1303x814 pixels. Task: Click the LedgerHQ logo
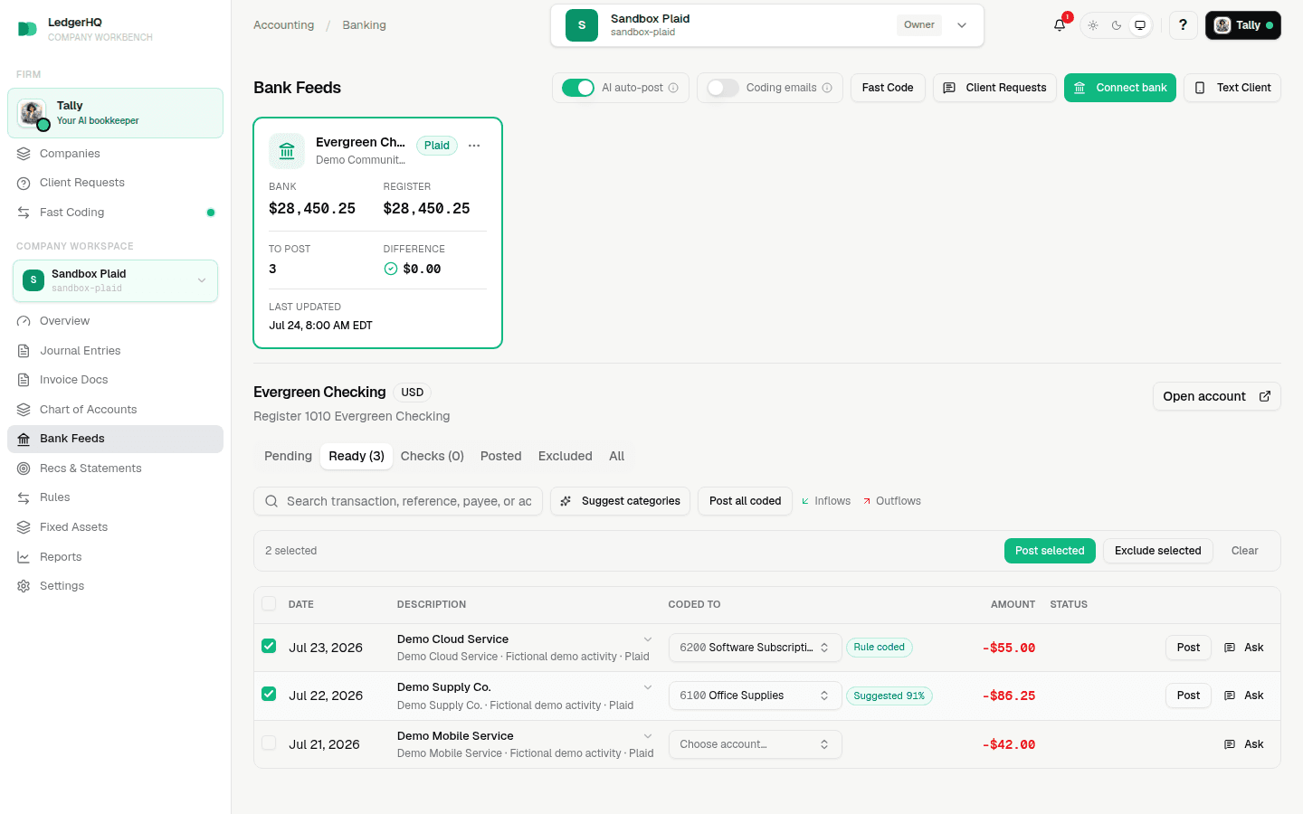pos(27,29)
